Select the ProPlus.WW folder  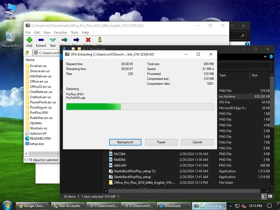[x=37, y=112]
